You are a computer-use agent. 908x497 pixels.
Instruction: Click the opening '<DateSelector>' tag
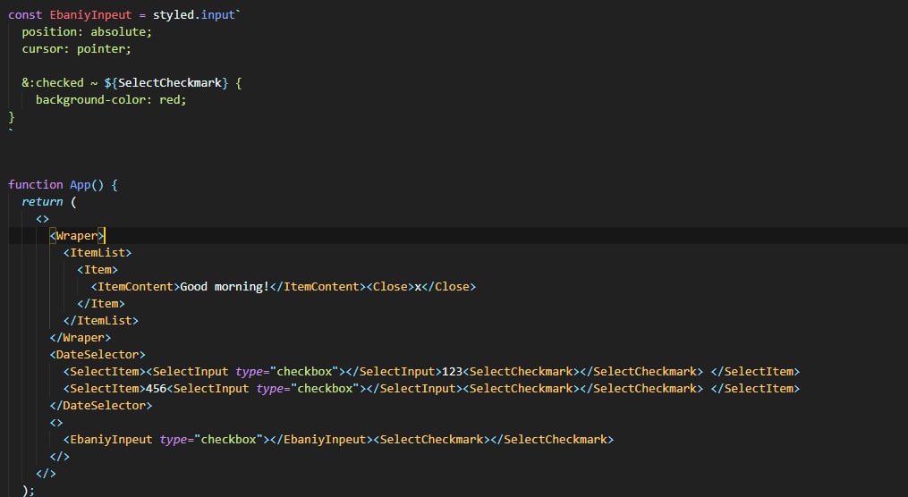tap(98, 355)
